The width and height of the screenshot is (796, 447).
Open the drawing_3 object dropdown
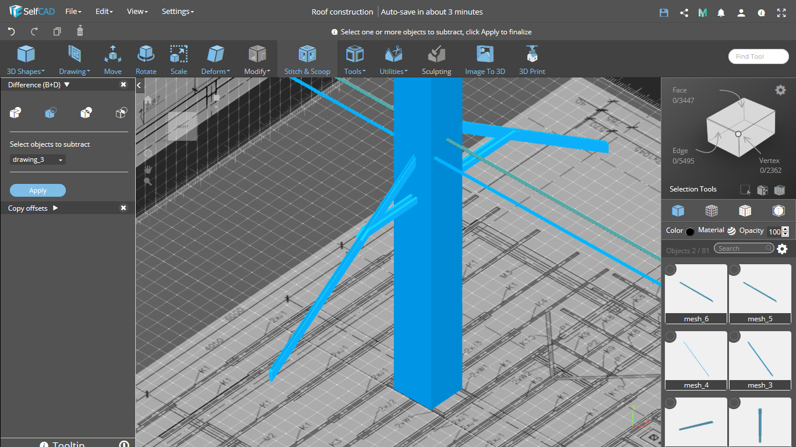pos(38,159)
